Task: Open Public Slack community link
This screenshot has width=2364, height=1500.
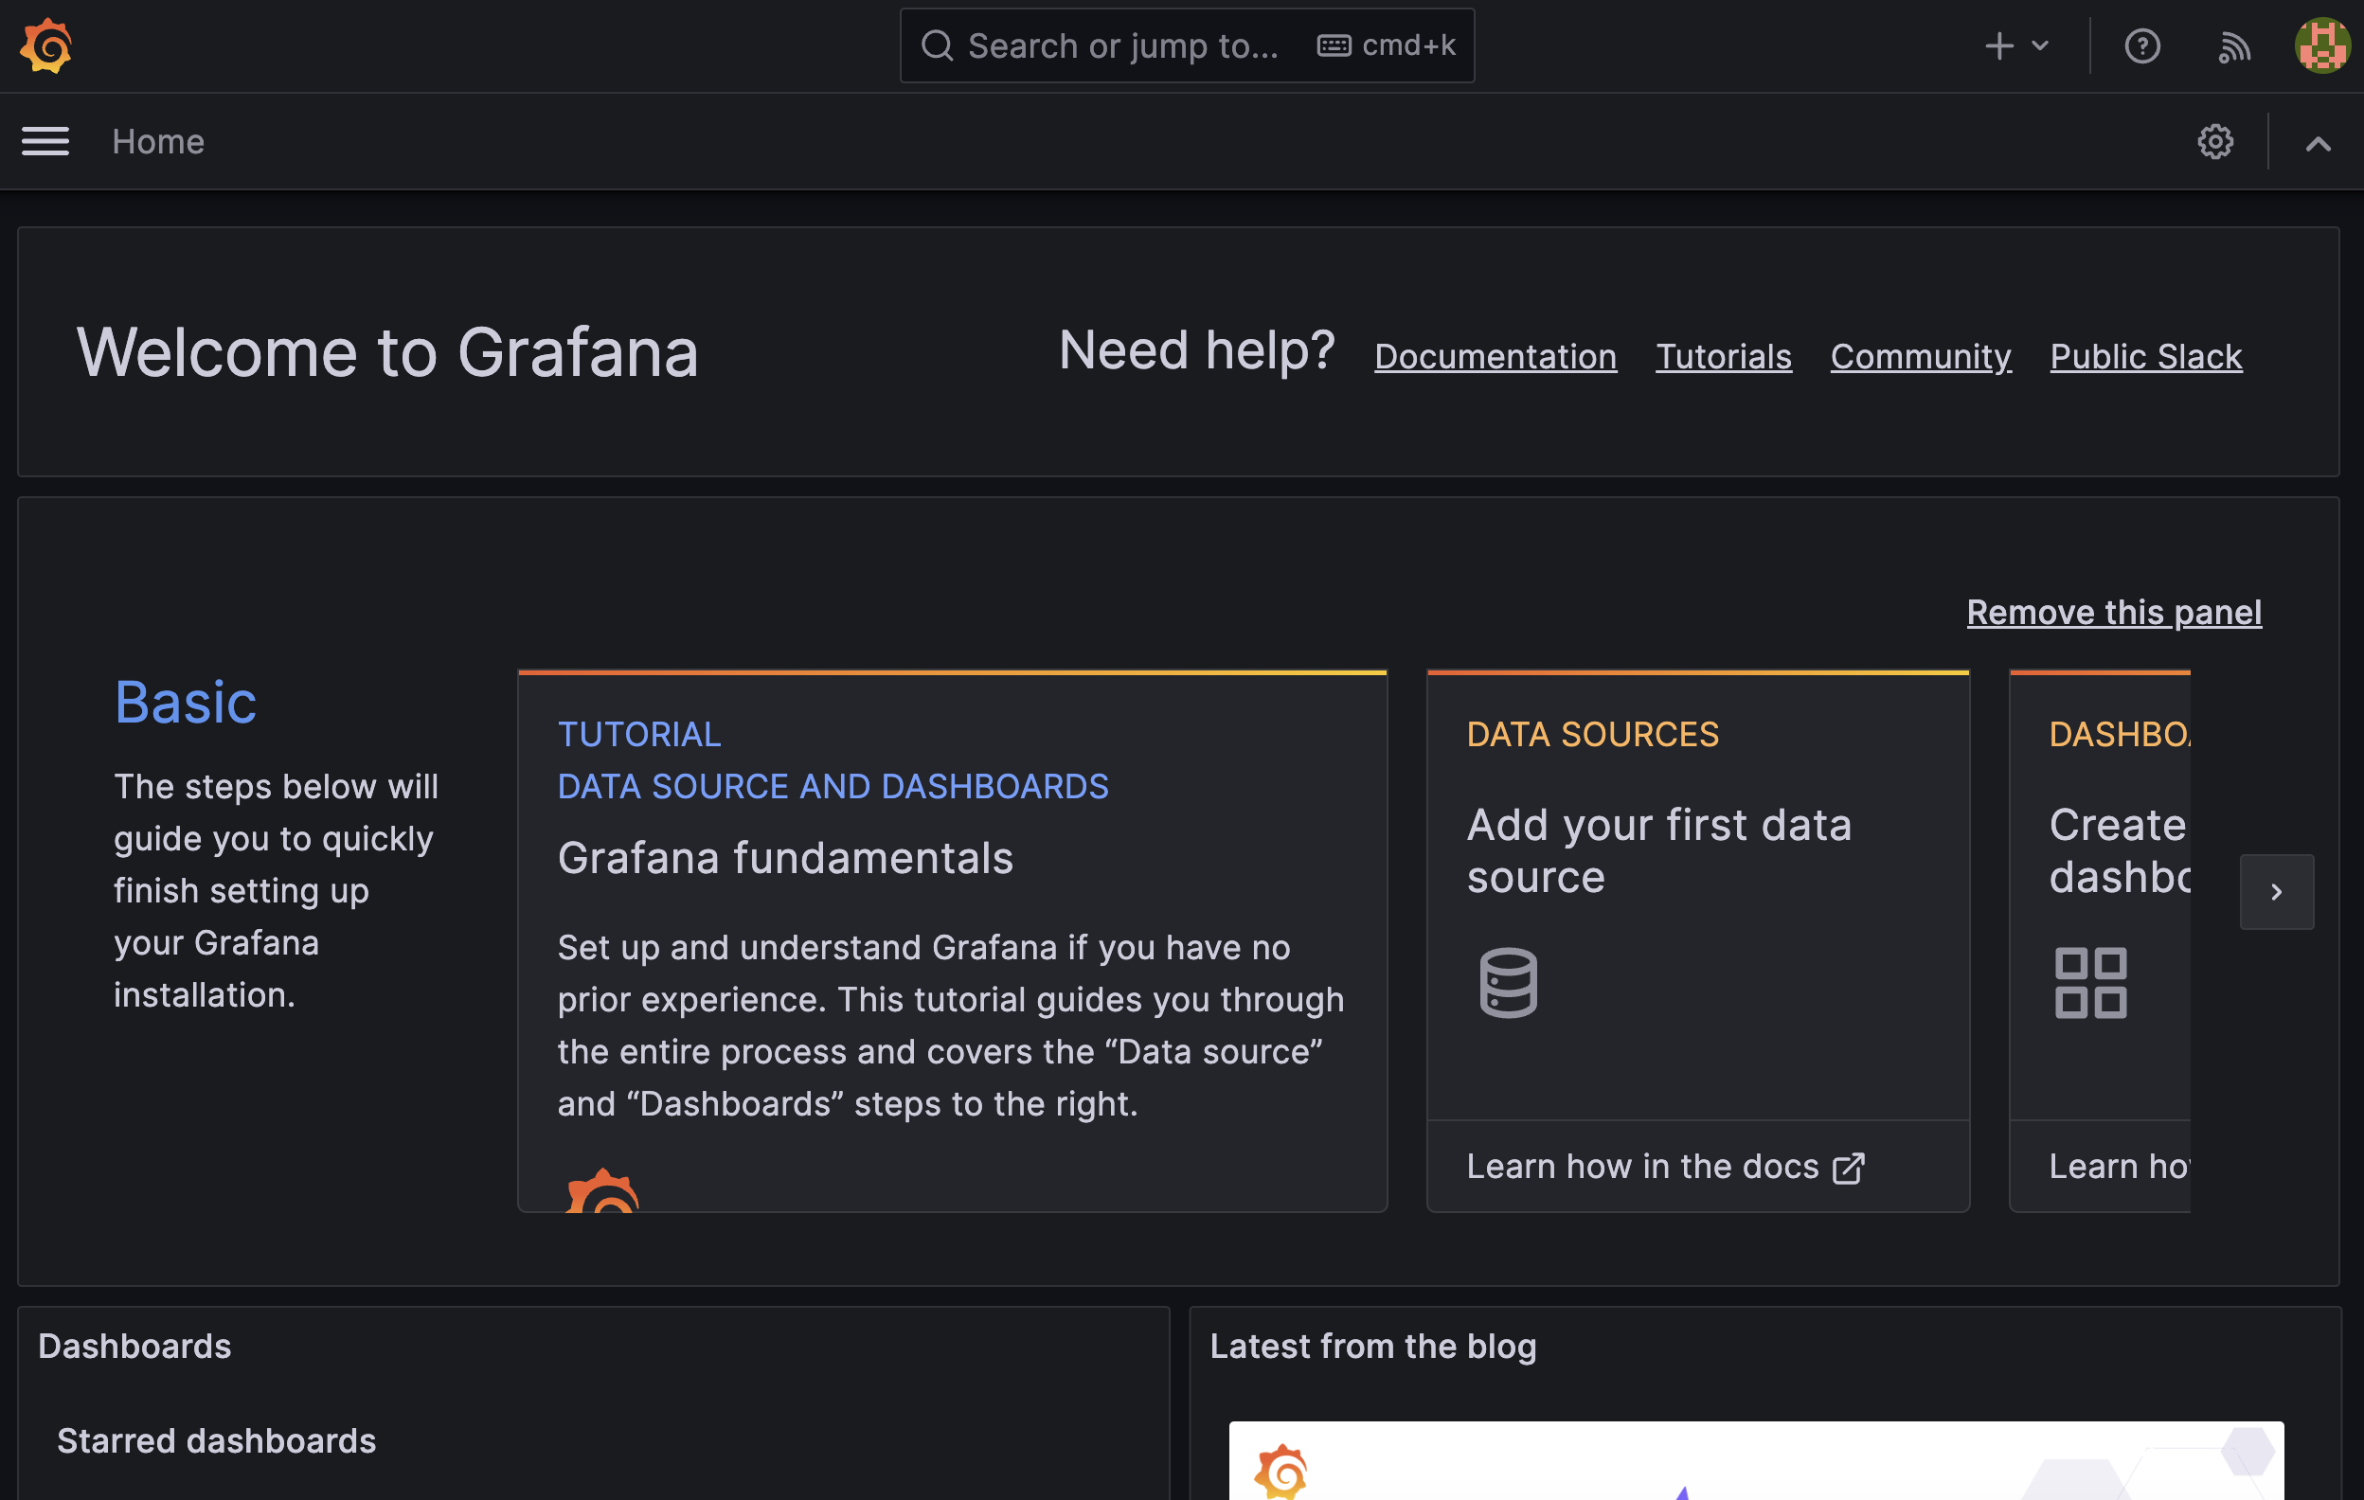Action: [2145, 356]
